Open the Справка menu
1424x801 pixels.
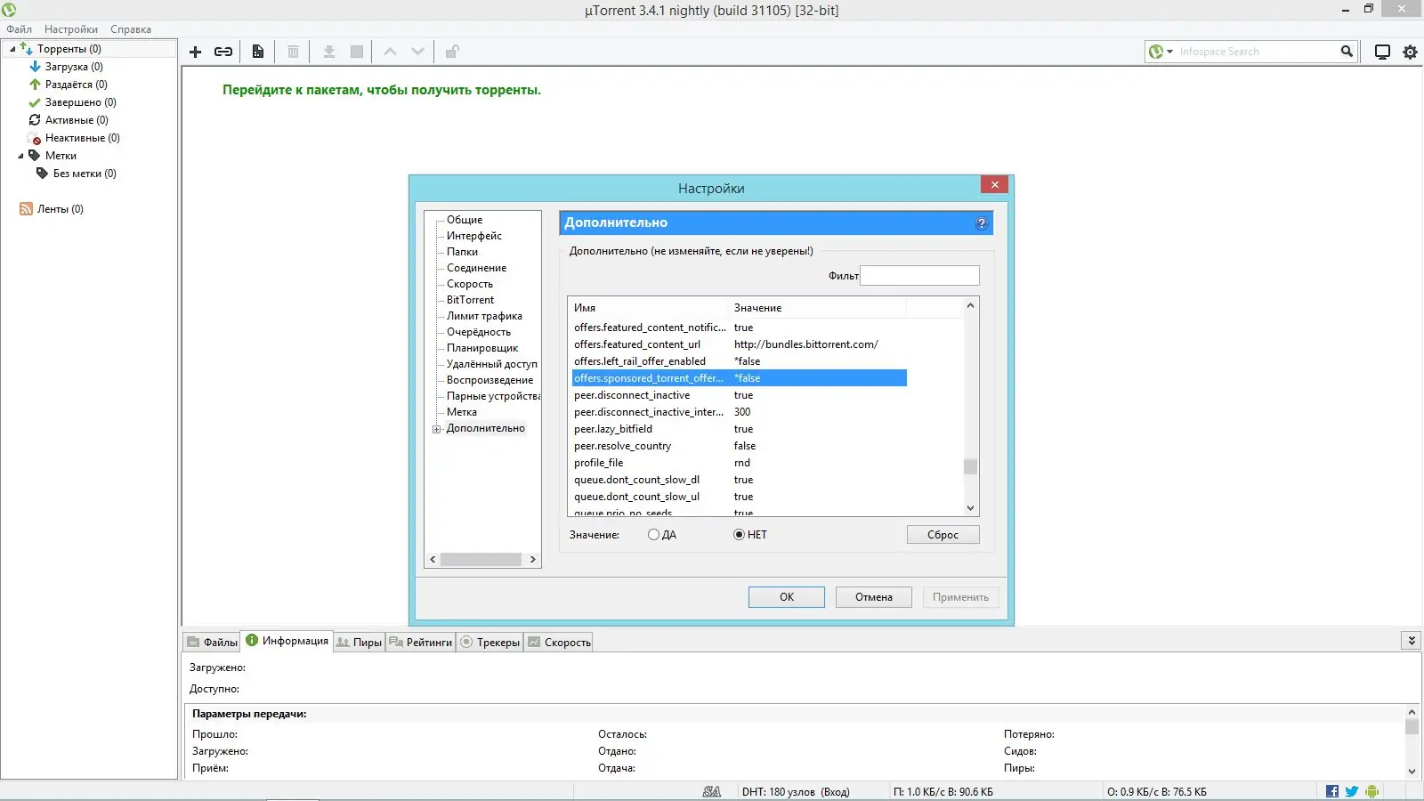pos(131,29)
